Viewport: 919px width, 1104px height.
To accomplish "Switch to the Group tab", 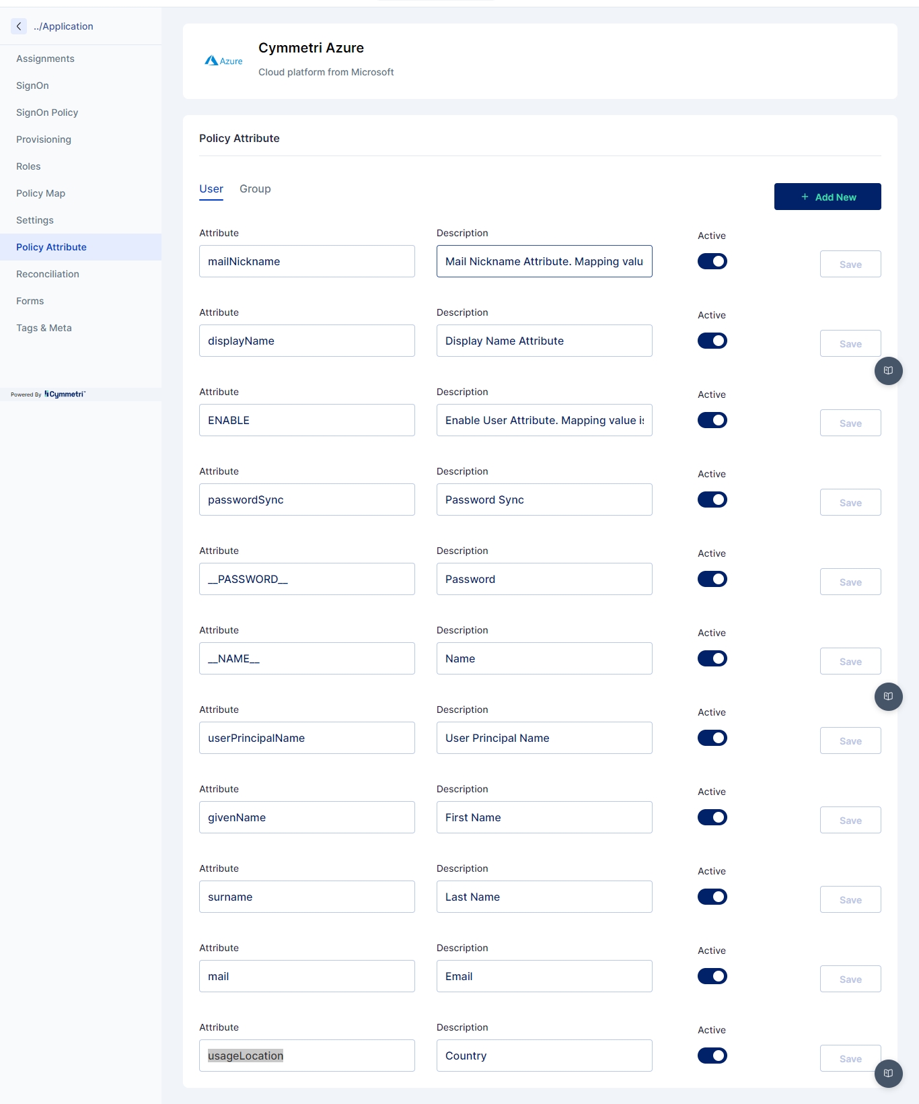I will (255, 189).
